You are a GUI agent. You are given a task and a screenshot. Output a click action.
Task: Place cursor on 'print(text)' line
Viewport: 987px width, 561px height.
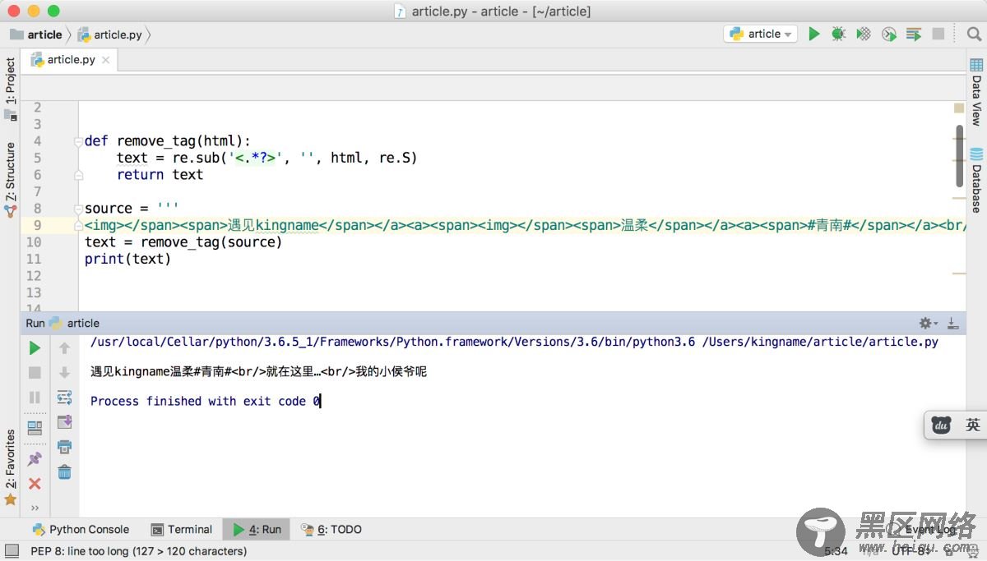[x=127, y=259]
